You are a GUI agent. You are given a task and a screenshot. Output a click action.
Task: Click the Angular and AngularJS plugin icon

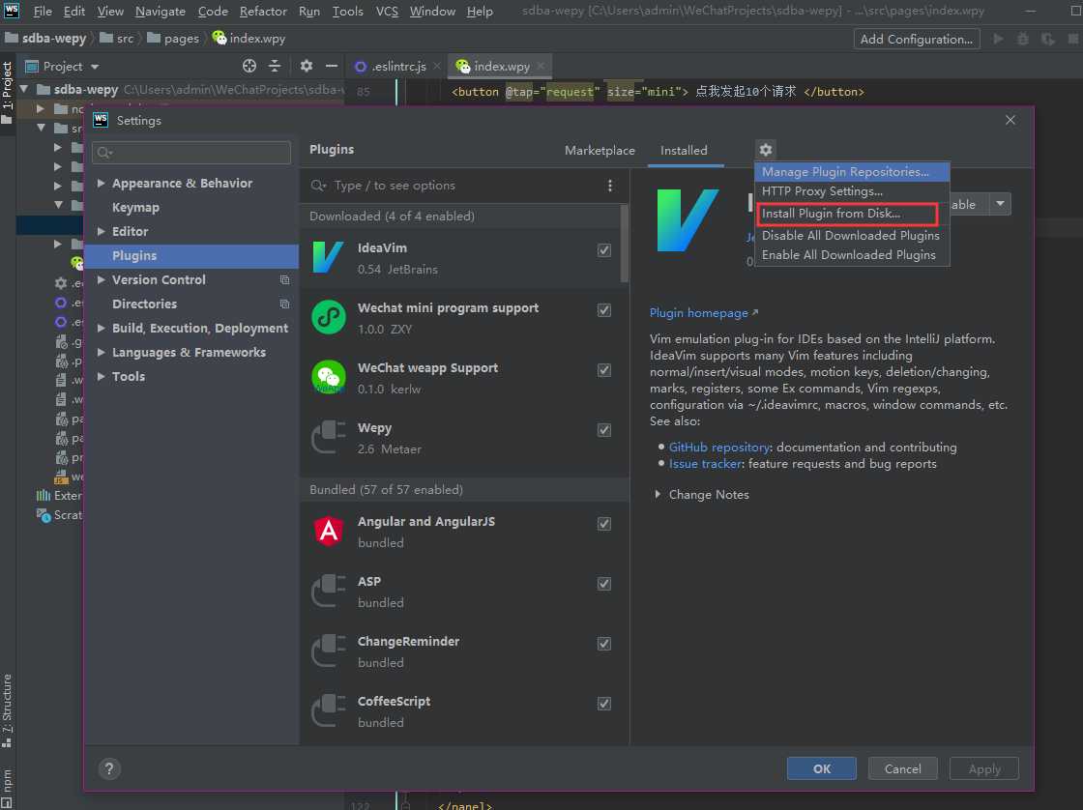click(328, 531)
